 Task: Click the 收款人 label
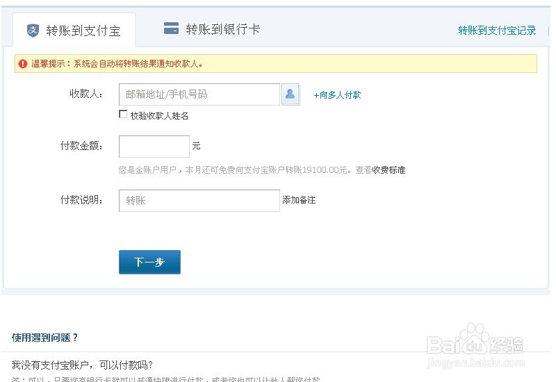86,94
